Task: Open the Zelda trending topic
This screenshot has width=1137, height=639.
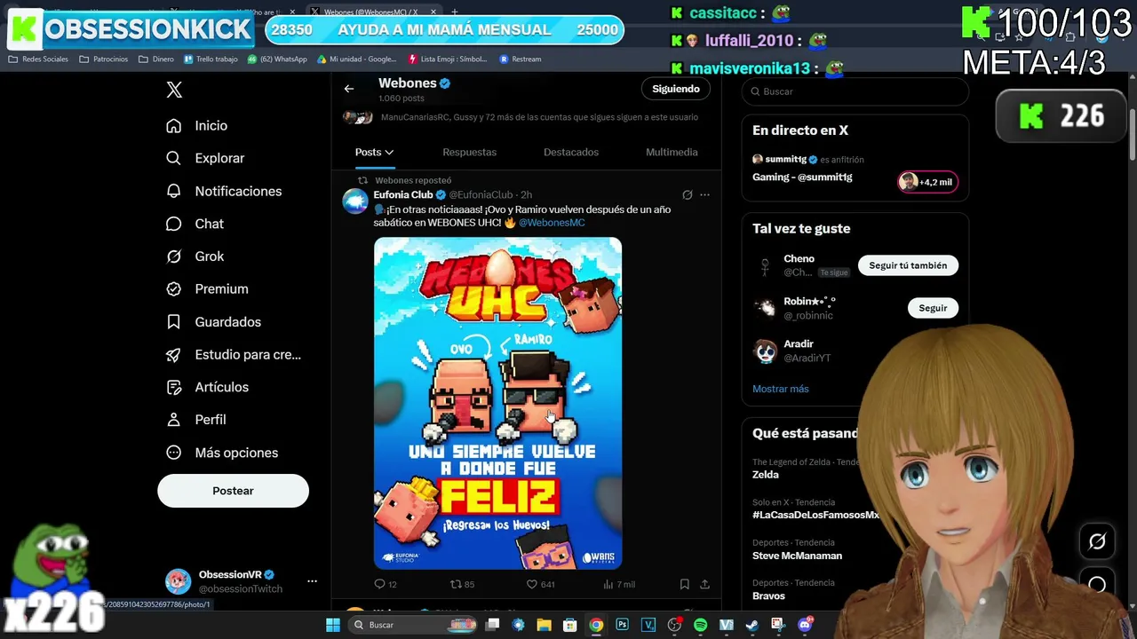Action: tap(766, 475)
